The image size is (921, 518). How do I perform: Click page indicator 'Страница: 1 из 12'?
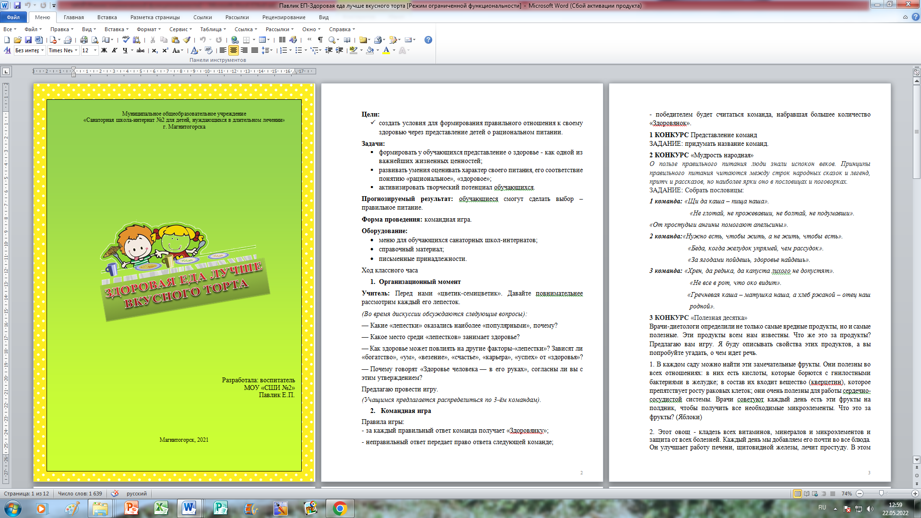click(x=26, y=494)
